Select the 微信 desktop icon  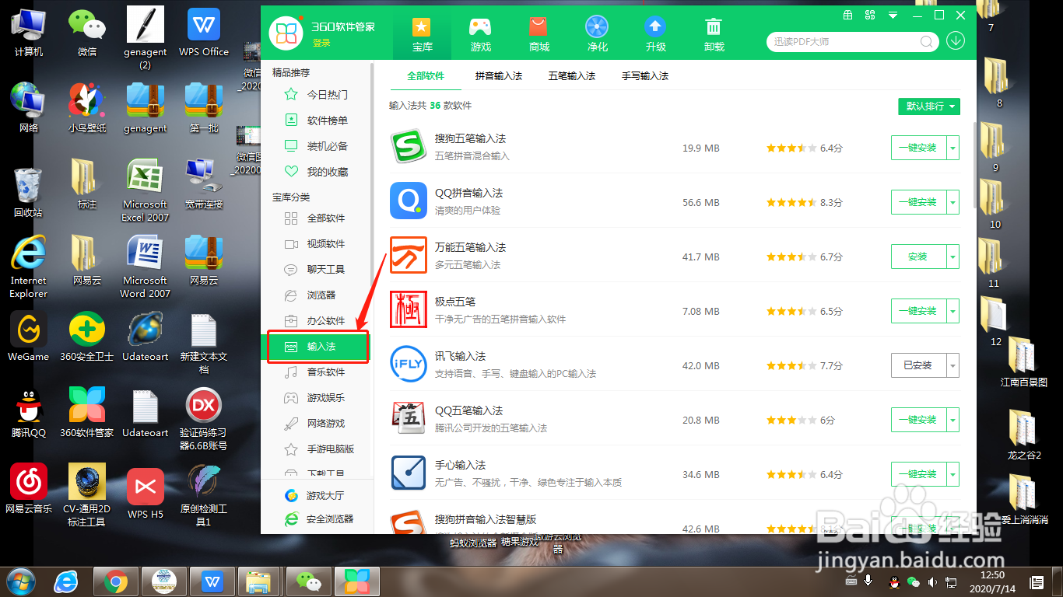coord(87,33)
